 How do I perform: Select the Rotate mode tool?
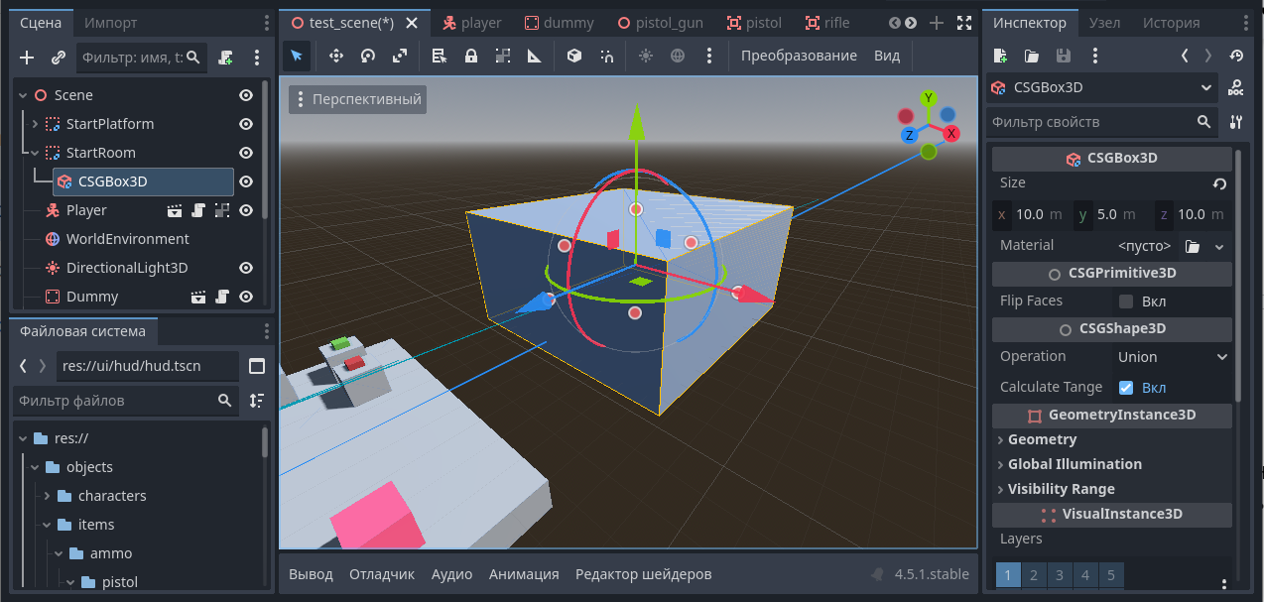coord(367,56)
